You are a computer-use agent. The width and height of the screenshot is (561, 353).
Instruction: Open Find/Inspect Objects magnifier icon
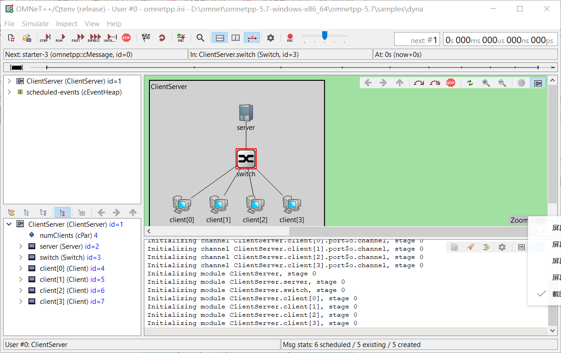click(200, 38)
